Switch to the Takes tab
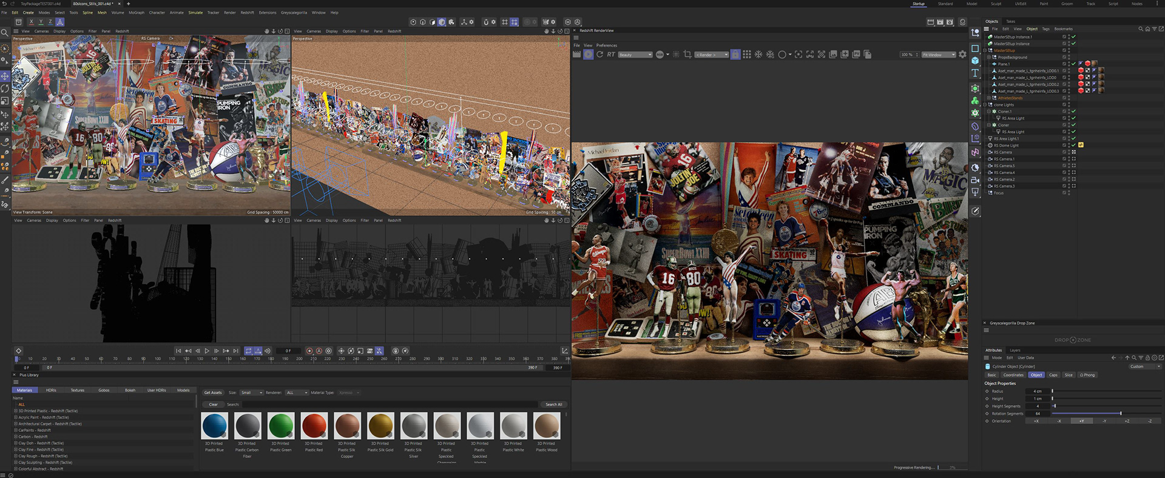Viewport: 1165px width, 478px height. click(x=1010, y=21)
